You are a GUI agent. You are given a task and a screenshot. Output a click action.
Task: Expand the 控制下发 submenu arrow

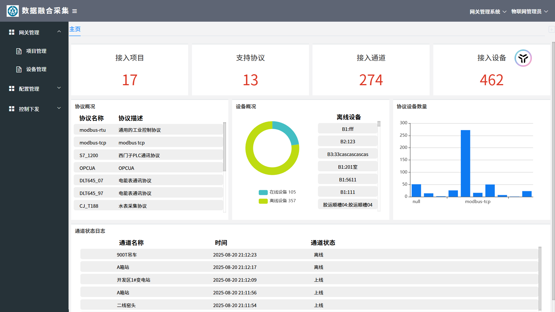[x=59, y=108]
